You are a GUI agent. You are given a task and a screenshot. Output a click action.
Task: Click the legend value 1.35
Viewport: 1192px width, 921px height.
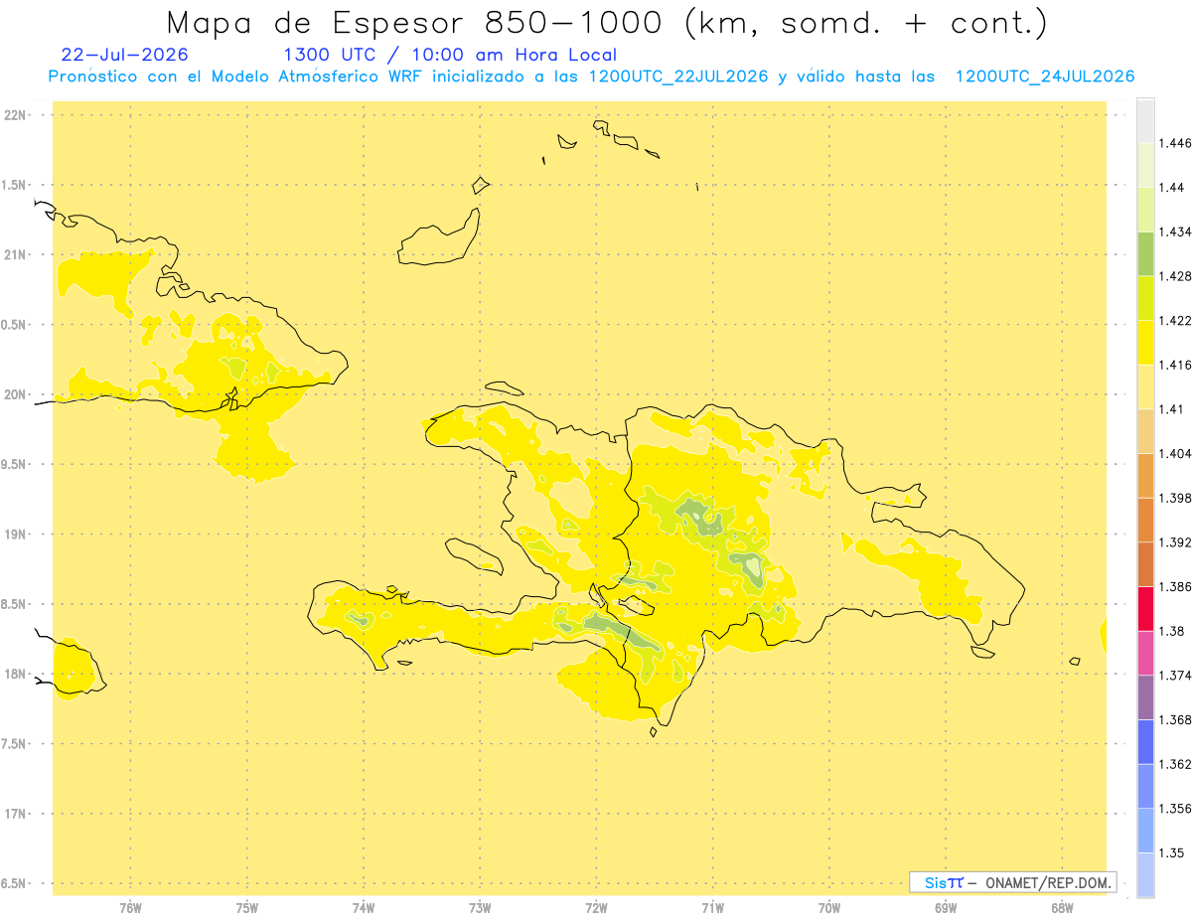tap(1173, 852)
